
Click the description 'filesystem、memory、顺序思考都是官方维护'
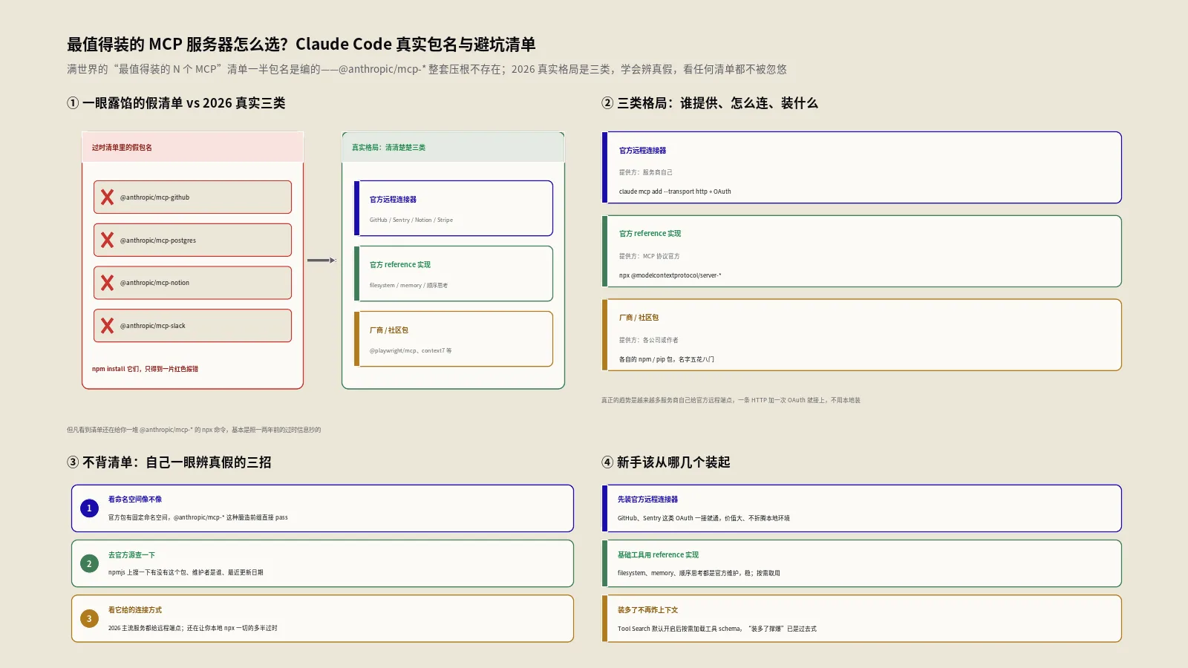click(x=699, y=573)
